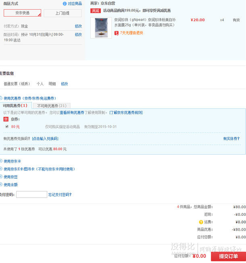Click 忘记支付密码? link
Image resolution: width=246 pixels, height=263 pixels.
[60, 194]
